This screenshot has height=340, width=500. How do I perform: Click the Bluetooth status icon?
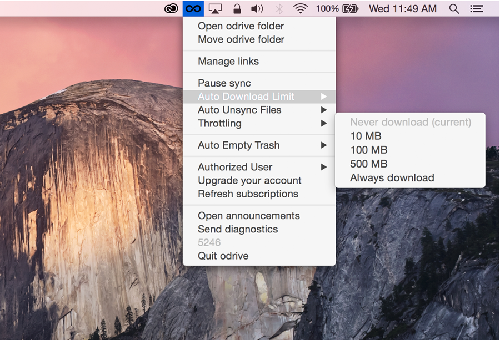click(x=279, y=8)
